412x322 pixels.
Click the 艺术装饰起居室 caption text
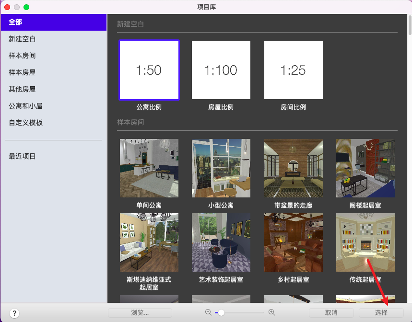point(221,279)
